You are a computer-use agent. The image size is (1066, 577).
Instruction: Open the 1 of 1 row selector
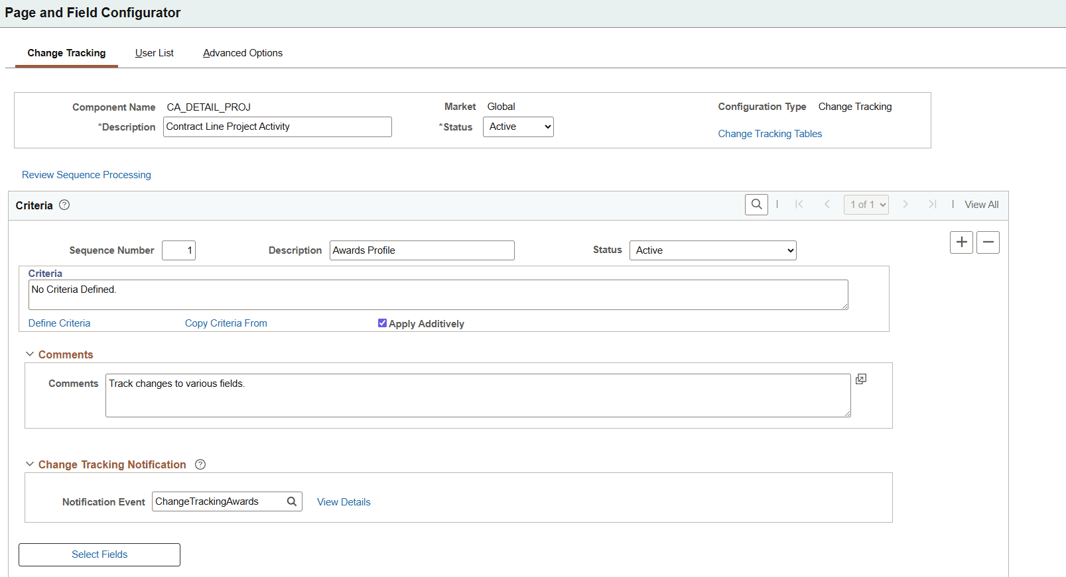pyautogui.click(x=866, y=205)
